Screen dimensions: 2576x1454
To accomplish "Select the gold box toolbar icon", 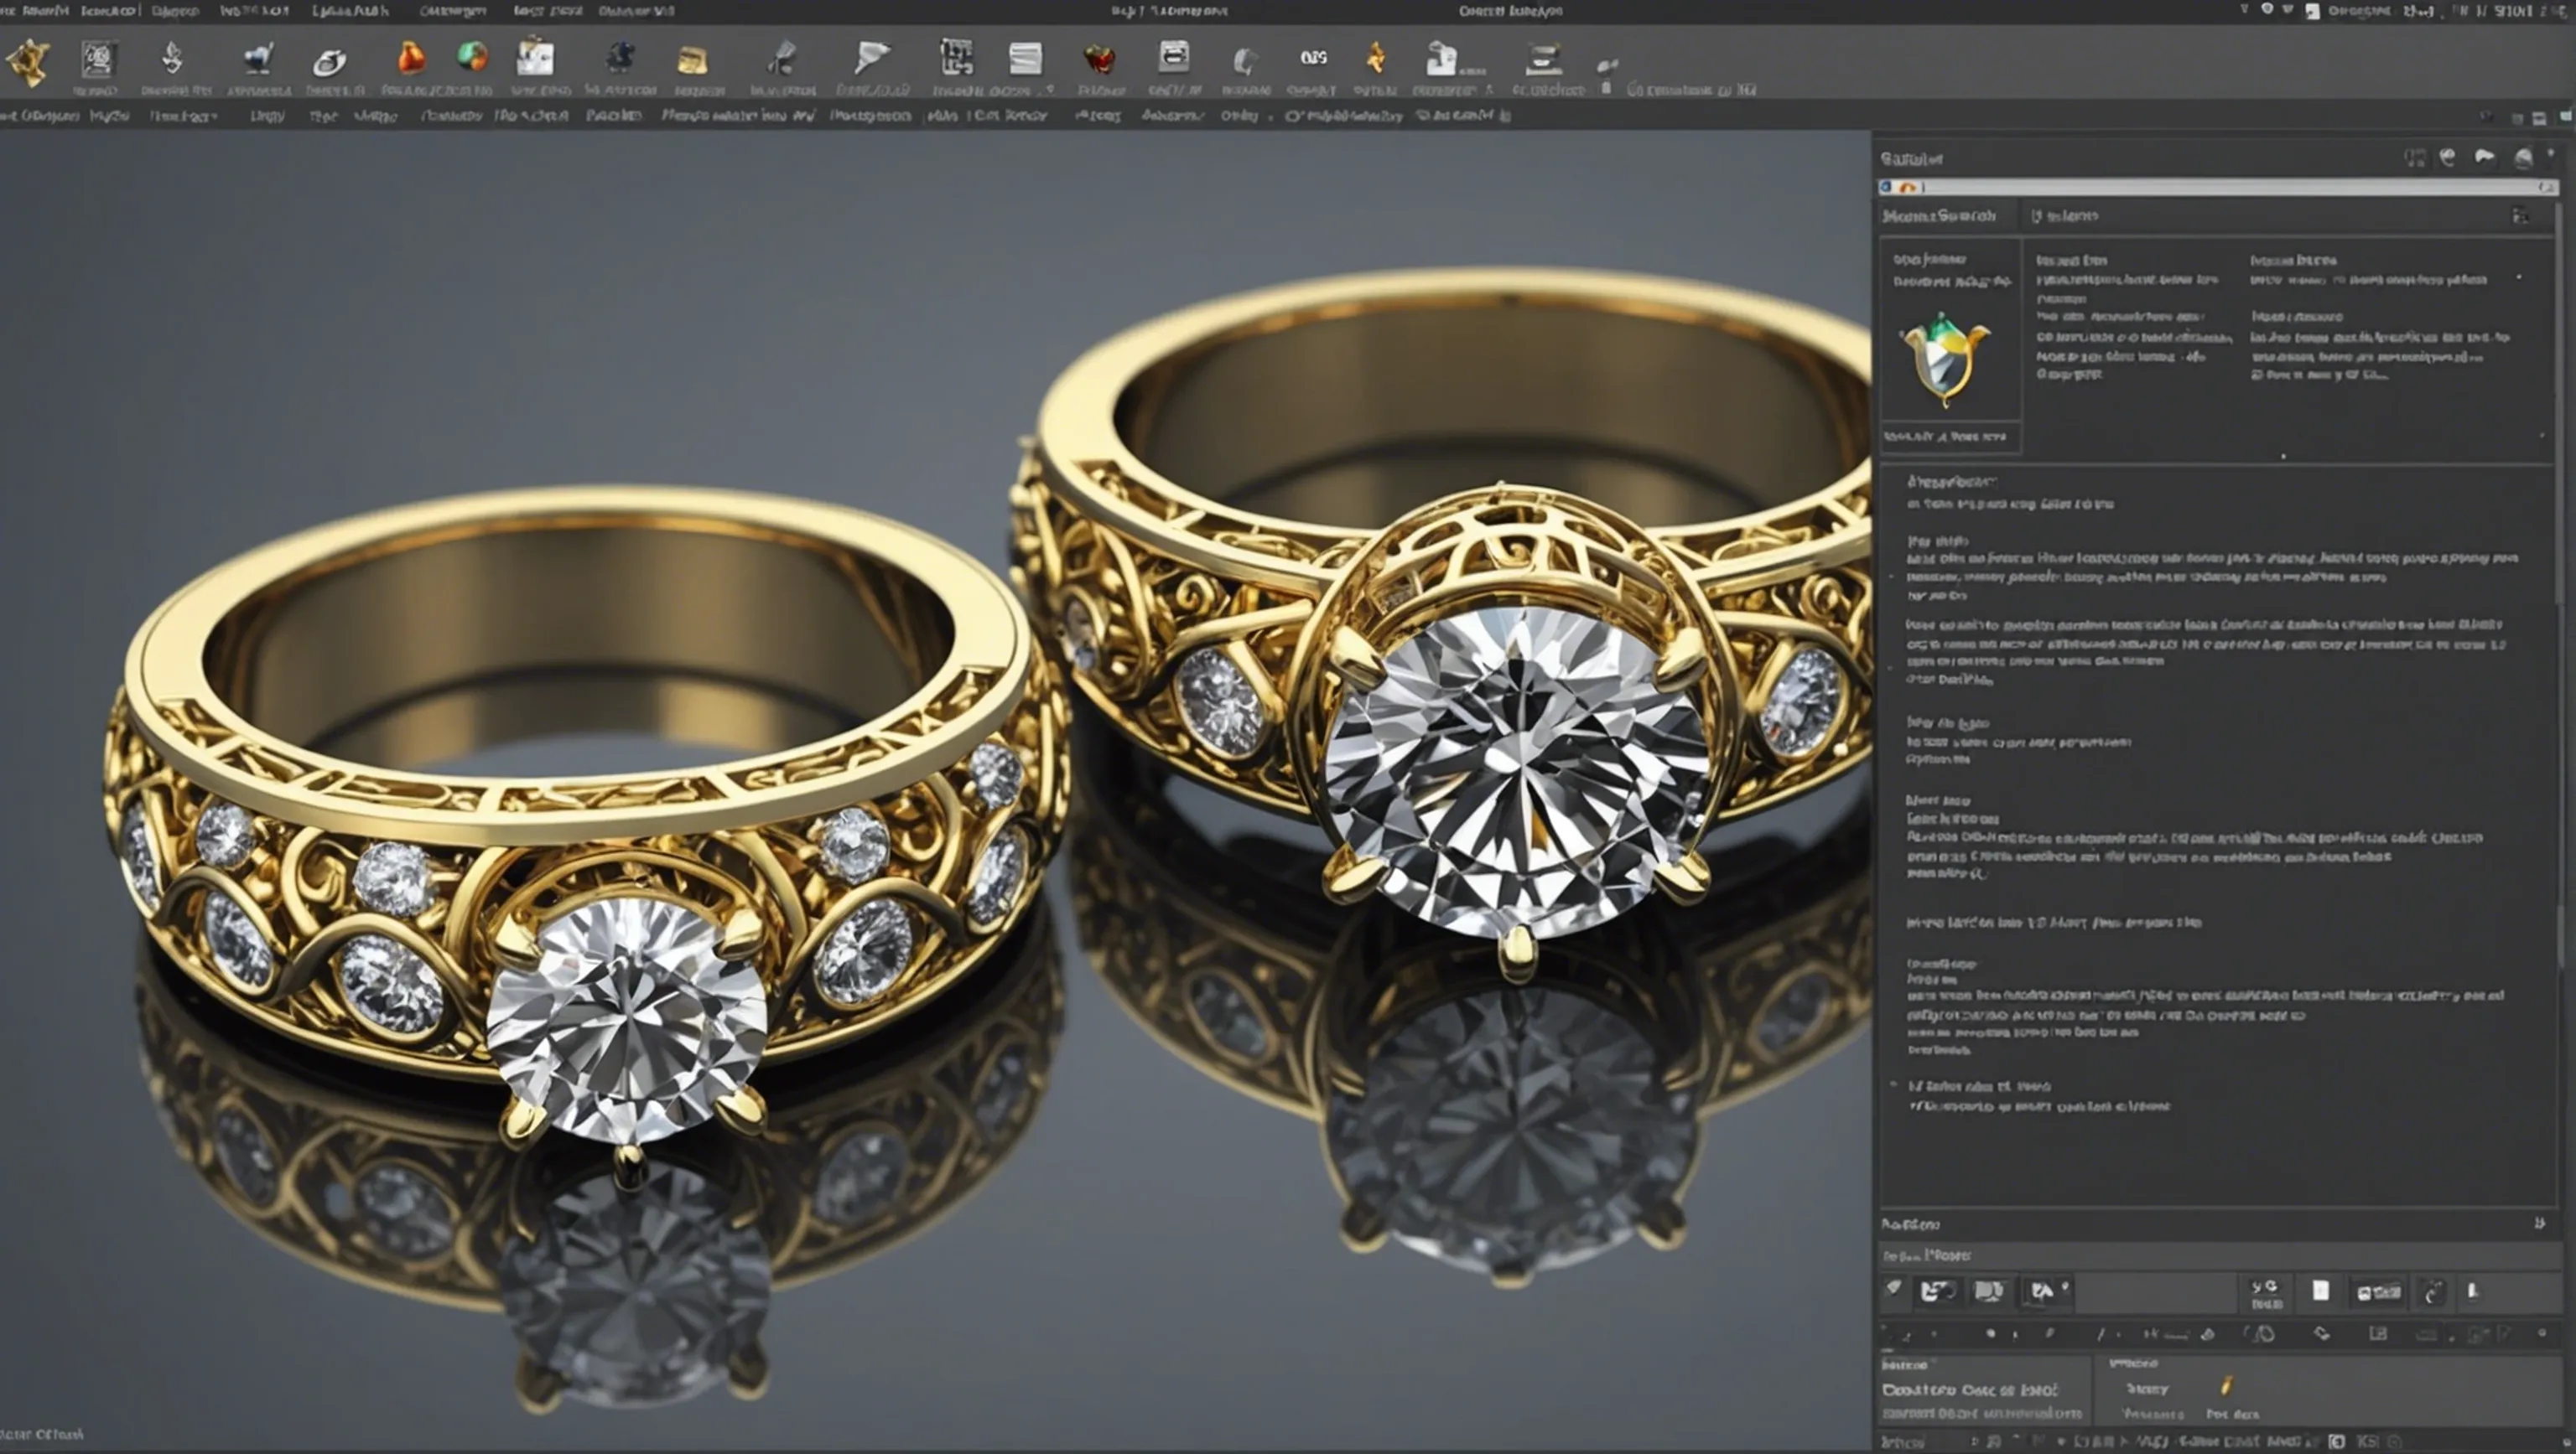I will click(692, 61).
